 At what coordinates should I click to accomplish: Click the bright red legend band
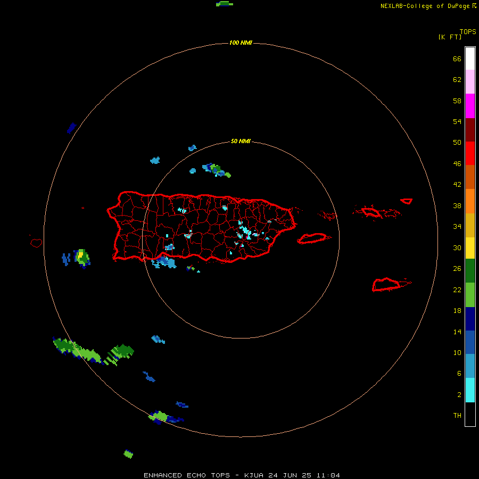470,153
